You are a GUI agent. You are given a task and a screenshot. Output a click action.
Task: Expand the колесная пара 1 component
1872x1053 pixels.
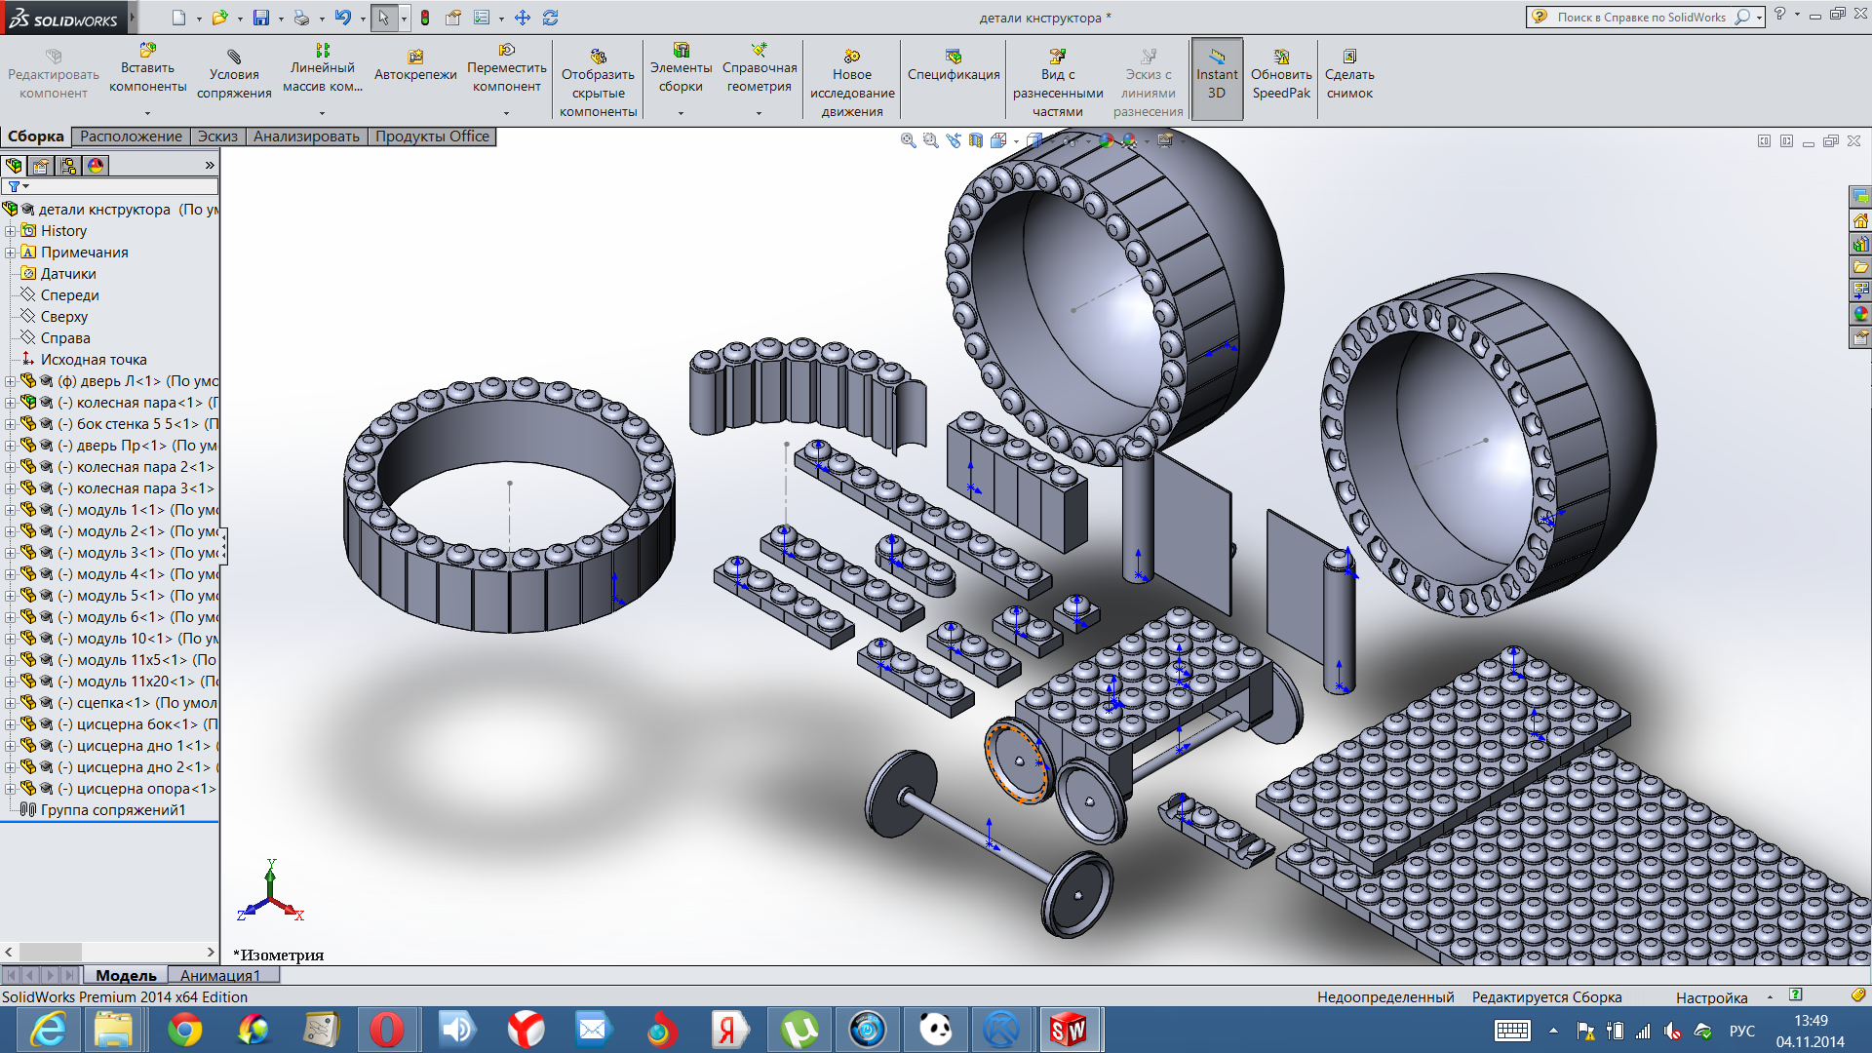click(12, 403)
